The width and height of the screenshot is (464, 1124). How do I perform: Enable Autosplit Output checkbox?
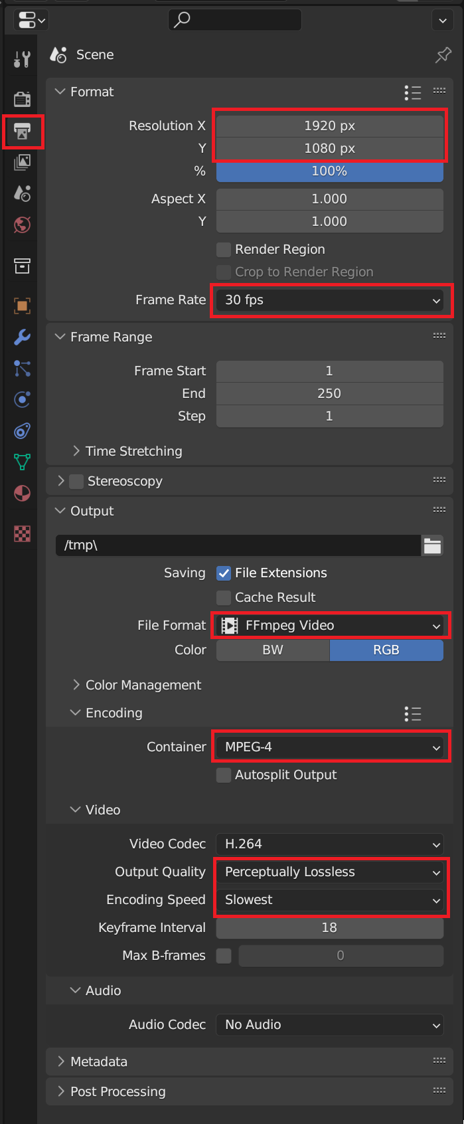tap(224, 775)
